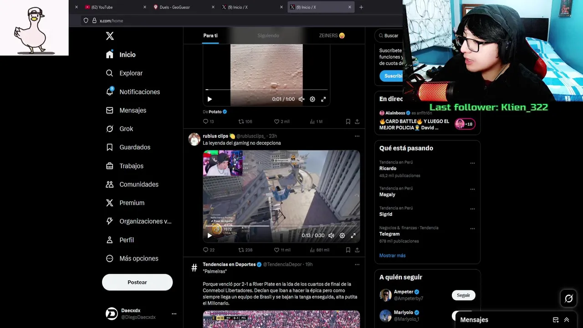Click Mostrar más under trends
The image size is (583, 328).
click(392, 256)
